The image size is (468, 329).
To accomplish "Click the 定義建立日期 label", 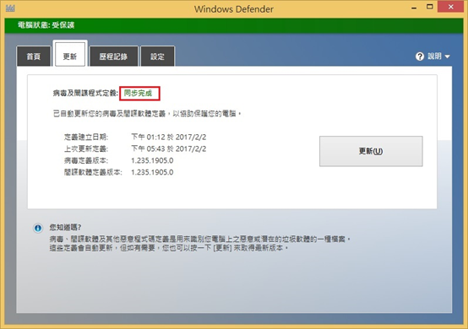I will [x=86, y=137].
